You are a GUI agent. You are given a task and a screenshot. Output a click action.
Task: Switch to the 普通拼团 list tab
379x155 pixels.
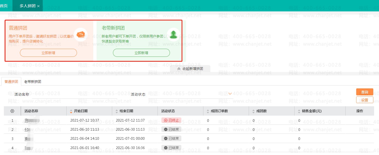click(11, 81)
